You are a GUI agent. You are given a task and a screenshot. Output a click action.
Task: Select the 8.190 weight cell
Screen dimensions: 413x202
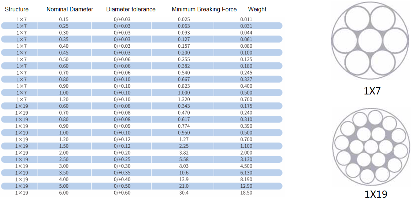[246, 179]
